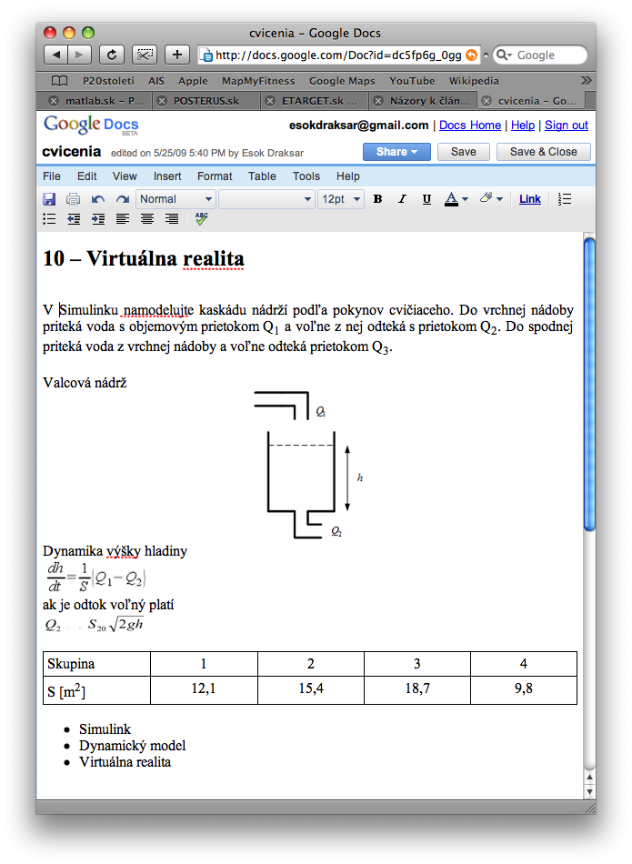Open the empty font family dropdown
The width and height of the screenshot is (632, 864).
pos(266,199)
